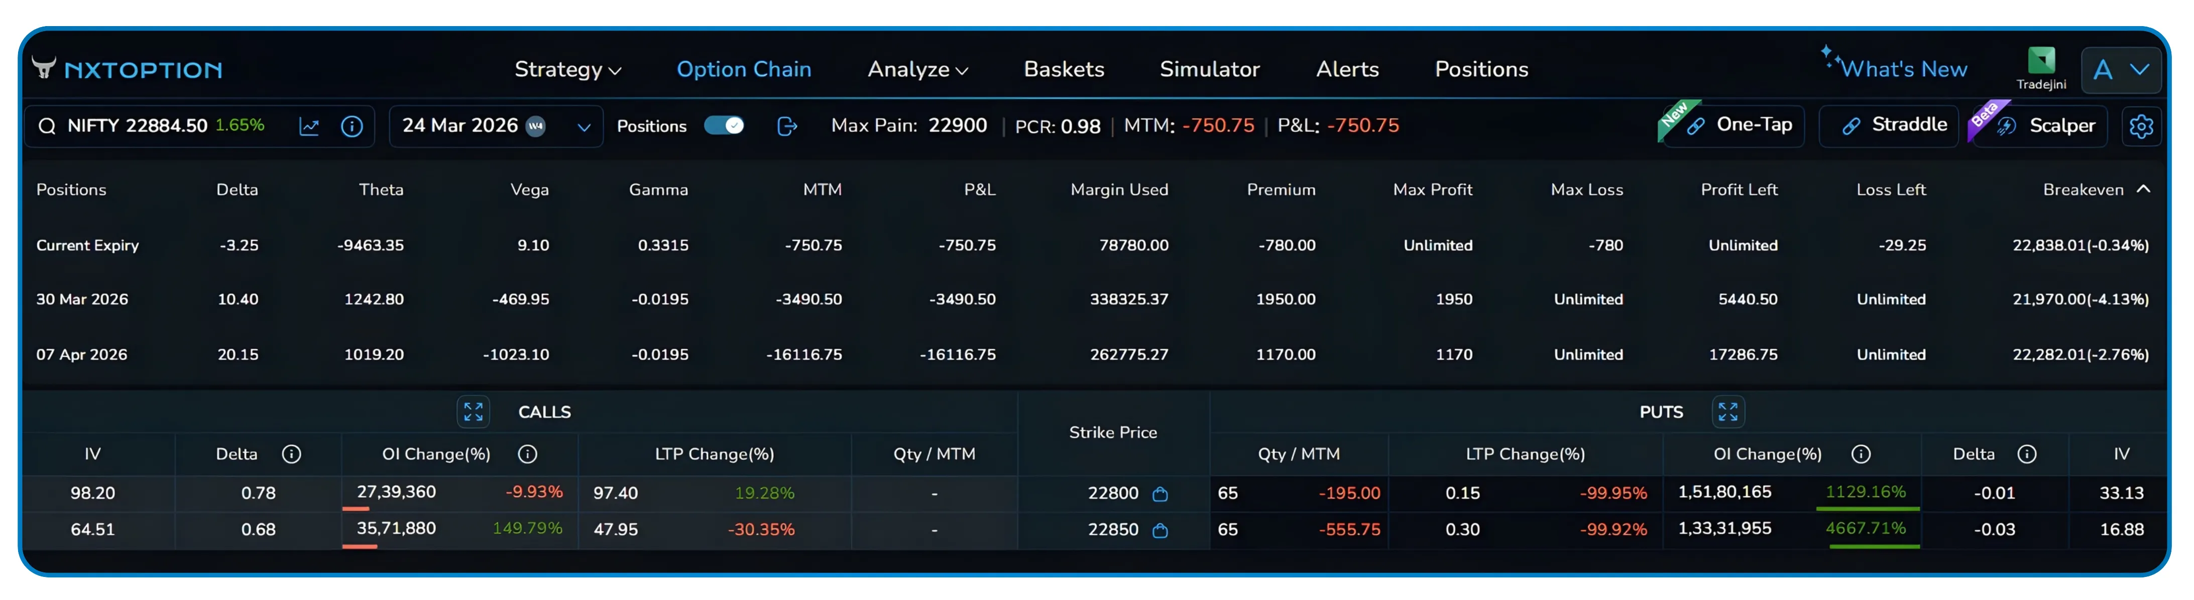Expand the CALLS table to fullscreen
Viewport: 2194px width, 600px height.
[474, 412]
